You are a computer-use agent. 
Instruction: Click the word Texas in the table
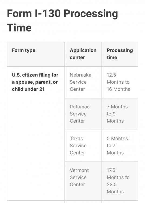pos(76,139)
